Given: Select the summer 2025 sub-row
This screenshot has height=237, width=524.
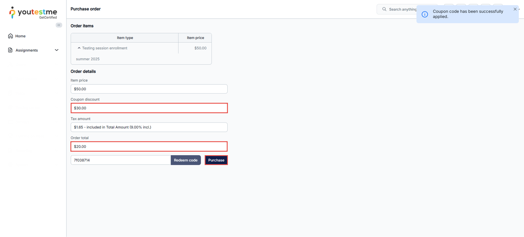Looking at the screenshot, I should pos(88,59).
